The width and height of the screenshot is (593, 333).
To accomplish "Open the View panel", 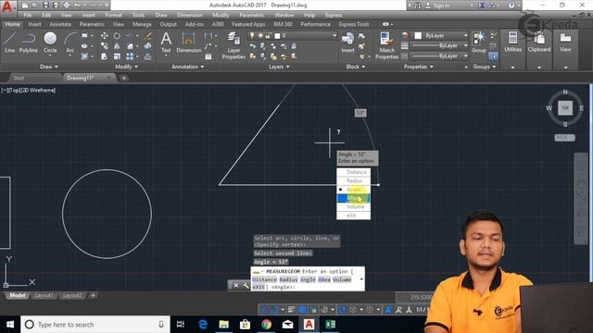I will pos(565,43).
